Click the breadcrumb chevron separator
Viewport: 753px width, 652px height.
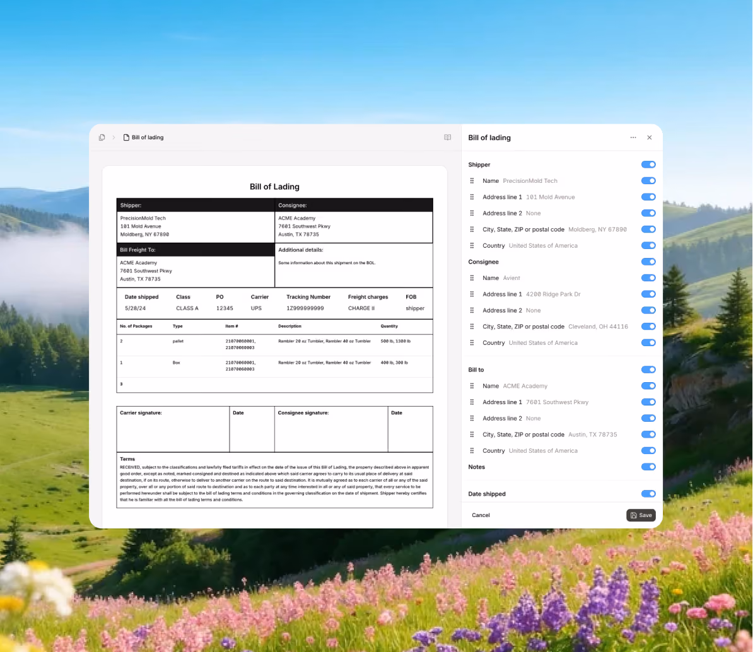pos(114,137)
